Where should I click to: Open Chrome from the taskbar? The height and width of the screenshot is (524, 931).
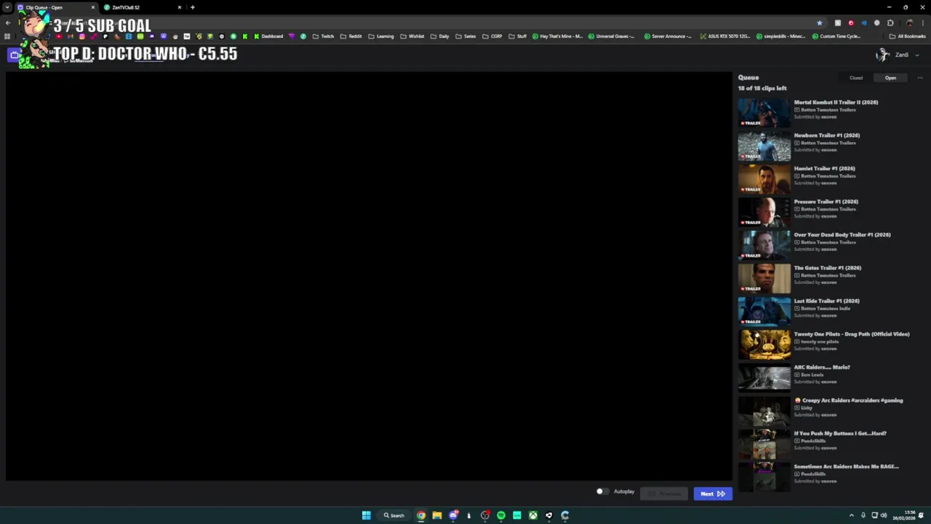pos(421,515)
